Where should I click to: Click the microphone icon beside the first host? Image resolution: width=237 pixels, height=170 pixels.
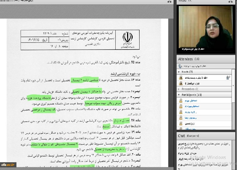click(x=228, y=78)
